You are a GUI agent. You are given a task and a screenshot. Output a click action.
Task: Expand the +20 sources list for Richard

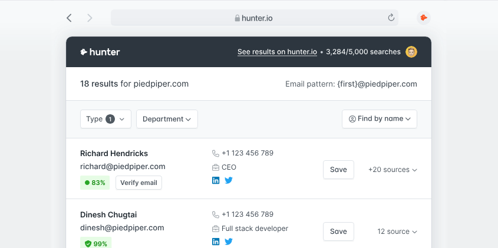coord(393,170)
